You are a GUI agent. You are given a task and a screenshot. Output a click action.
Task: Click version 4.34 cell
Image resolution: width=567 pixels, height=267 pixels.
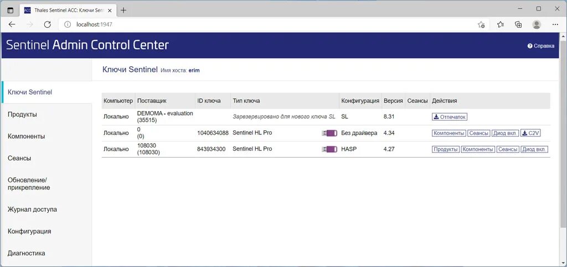coord(389,133)
